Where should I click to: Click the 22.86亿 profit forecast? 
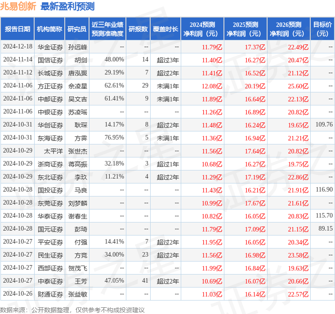[x=298, y=177]
